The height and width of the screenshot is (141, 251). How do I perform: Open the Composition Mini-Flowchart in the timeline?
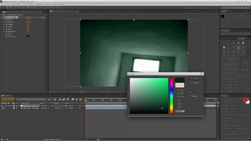coord(49,99)
